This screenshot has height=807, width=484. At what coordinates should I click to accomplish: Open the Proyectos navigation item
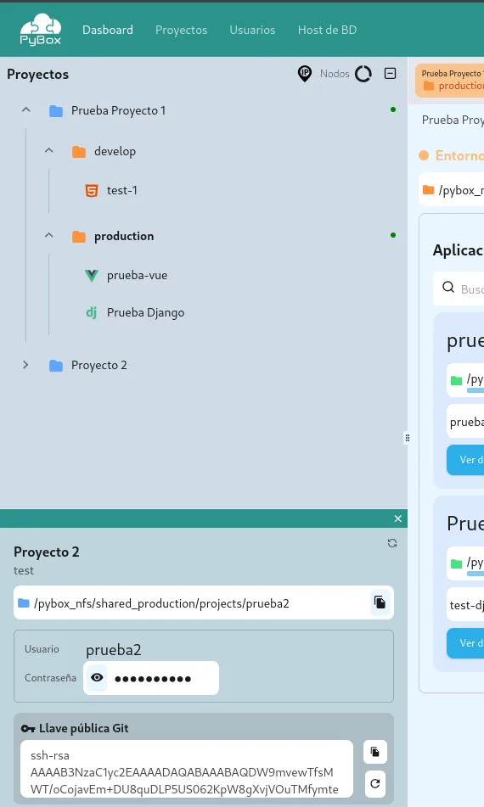pos(181,30)
